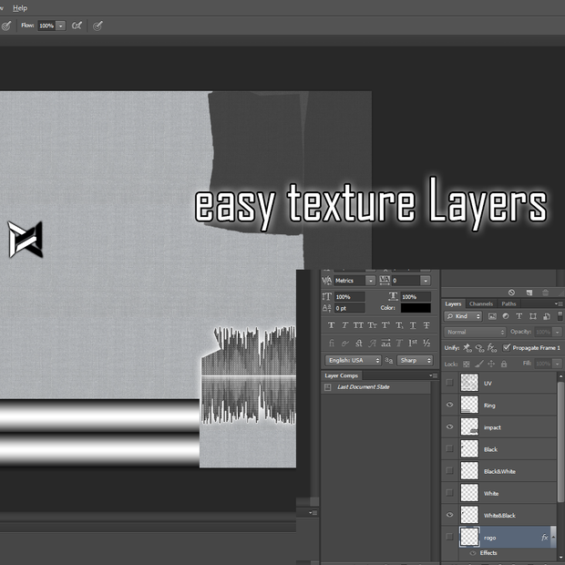The width and height of the screenshot is (565, 565).
Task: Click the black text Color swatch
Action: click(416, 308)
